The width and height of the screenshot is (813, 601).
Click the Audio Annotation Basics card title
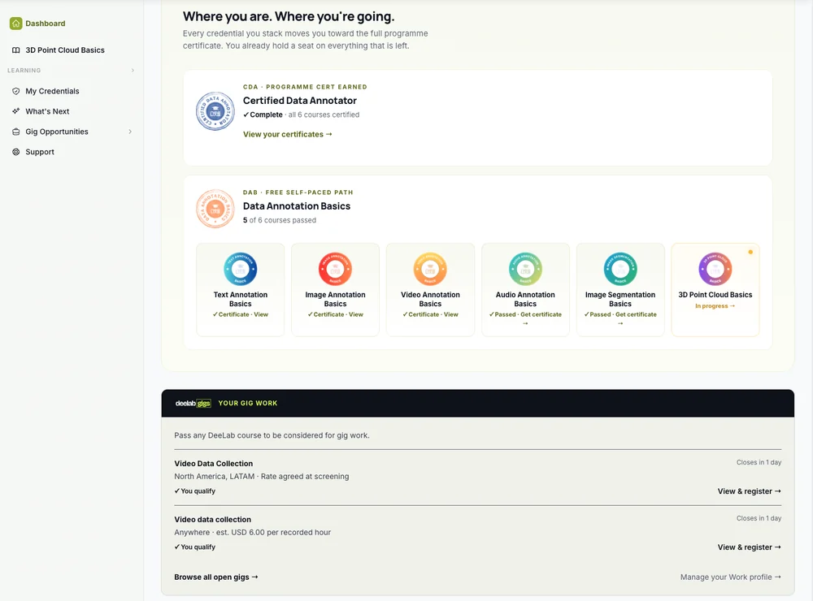525,300
